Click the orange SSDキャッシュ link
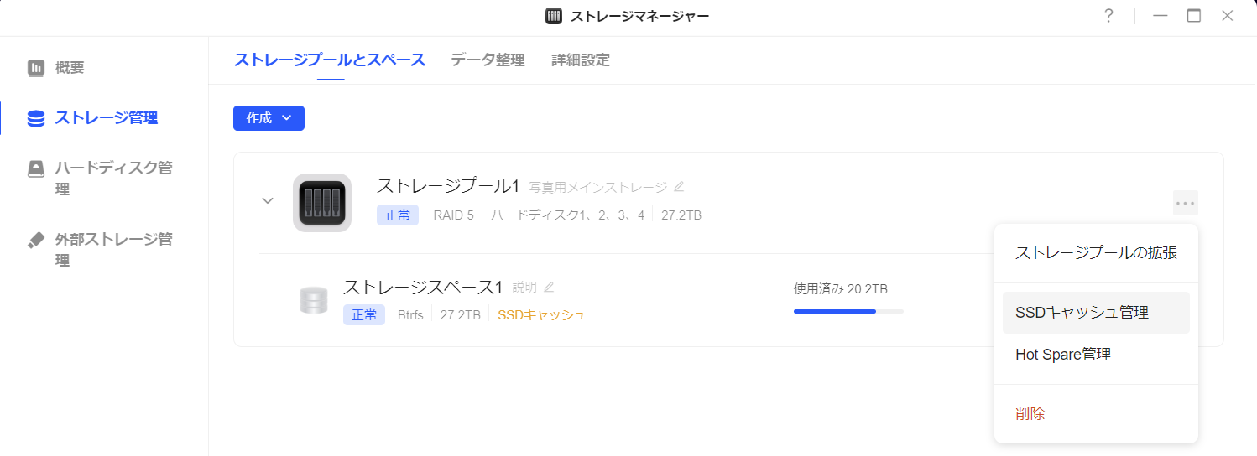Image resolution: width=1257 pixels, height=456 pixels. (x=541, y=315)
